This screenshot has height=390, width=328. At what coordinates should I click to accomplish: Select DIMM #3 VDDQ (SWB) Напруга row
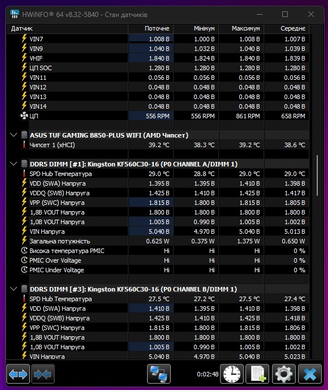click(164, 318)
